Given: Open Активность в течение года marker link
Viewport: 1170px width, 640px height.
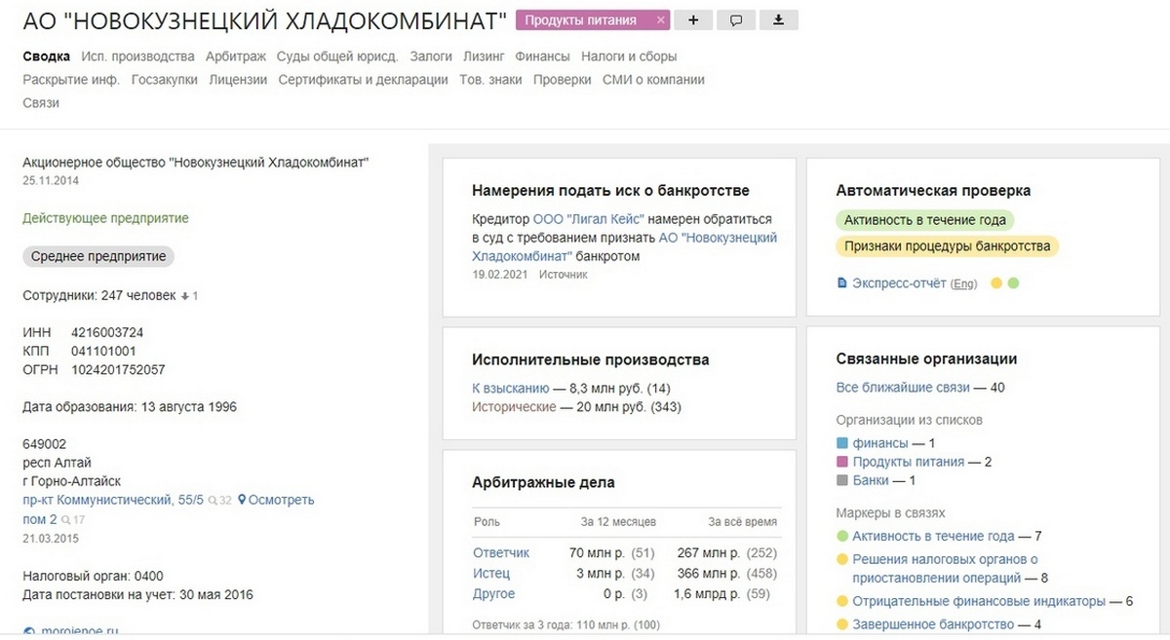Looking at the screenshot, I should [x=933, y=536].
